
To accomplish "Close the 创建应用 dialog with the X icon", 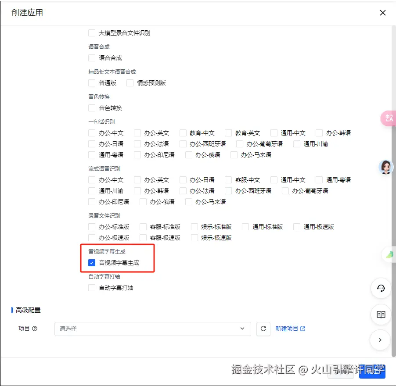I will click(x=383, y=13).
